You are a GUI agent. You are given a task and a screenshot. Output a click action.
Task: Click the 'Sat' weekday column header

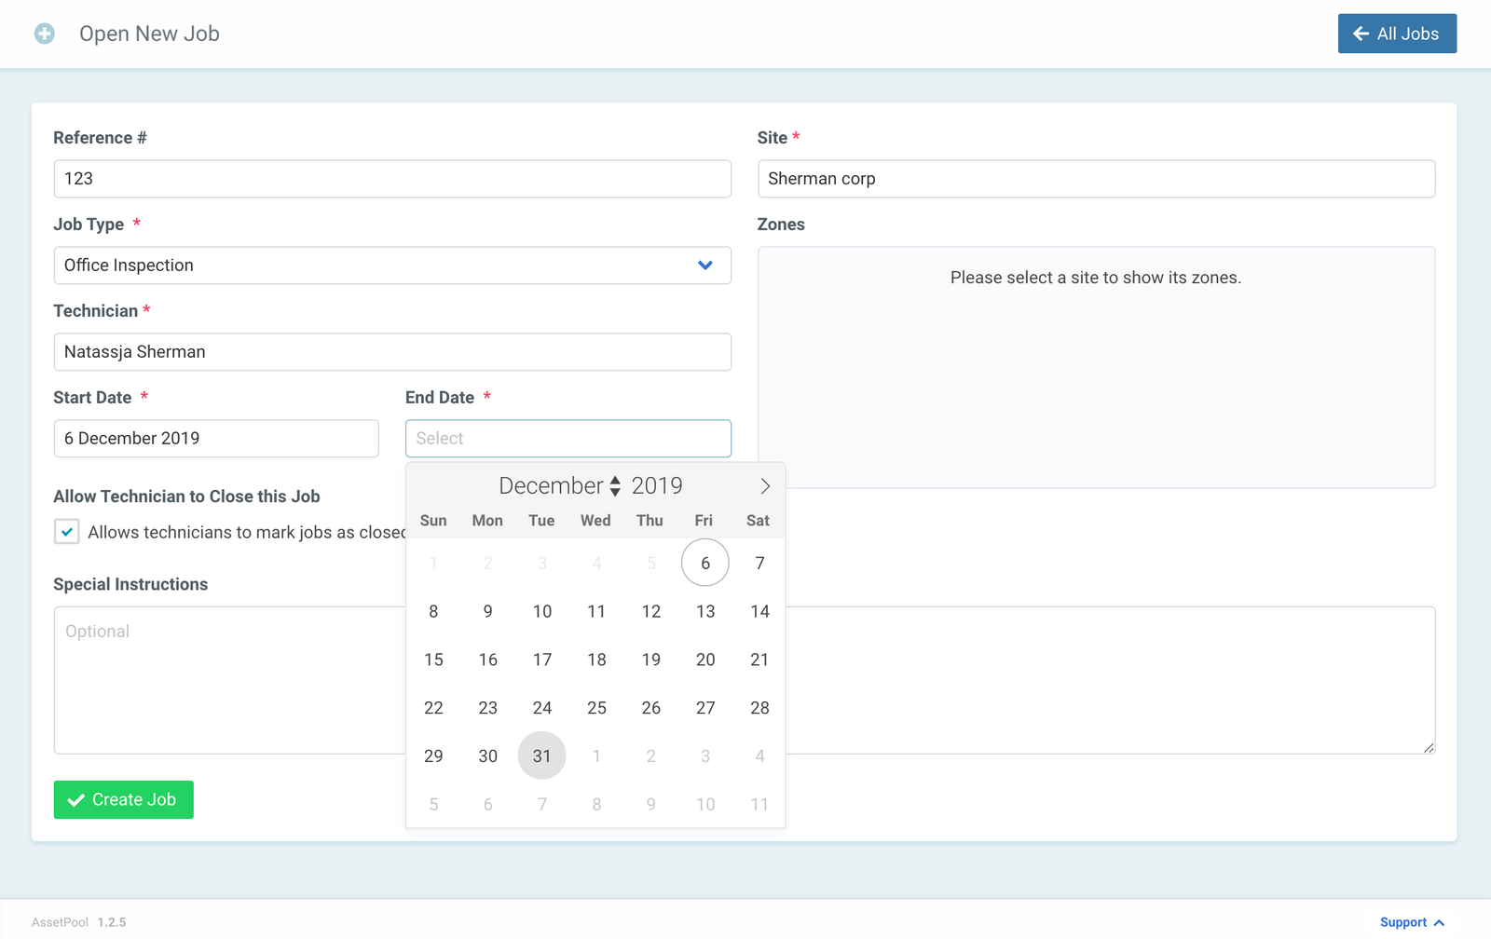758,521
